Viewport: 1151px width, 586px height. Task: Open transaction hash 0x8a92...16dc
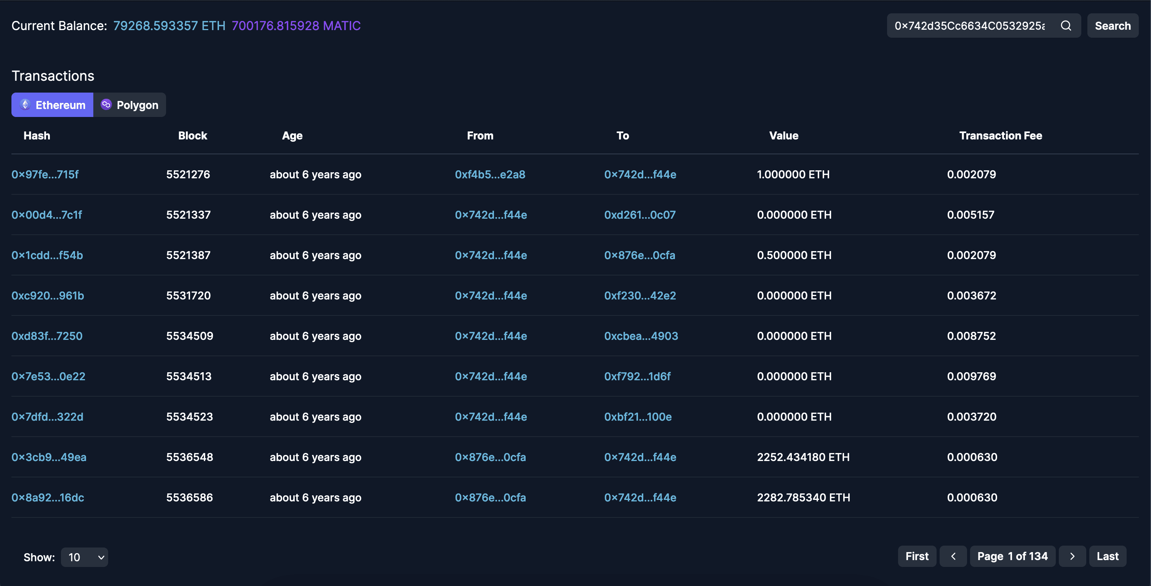click(48, 498)
